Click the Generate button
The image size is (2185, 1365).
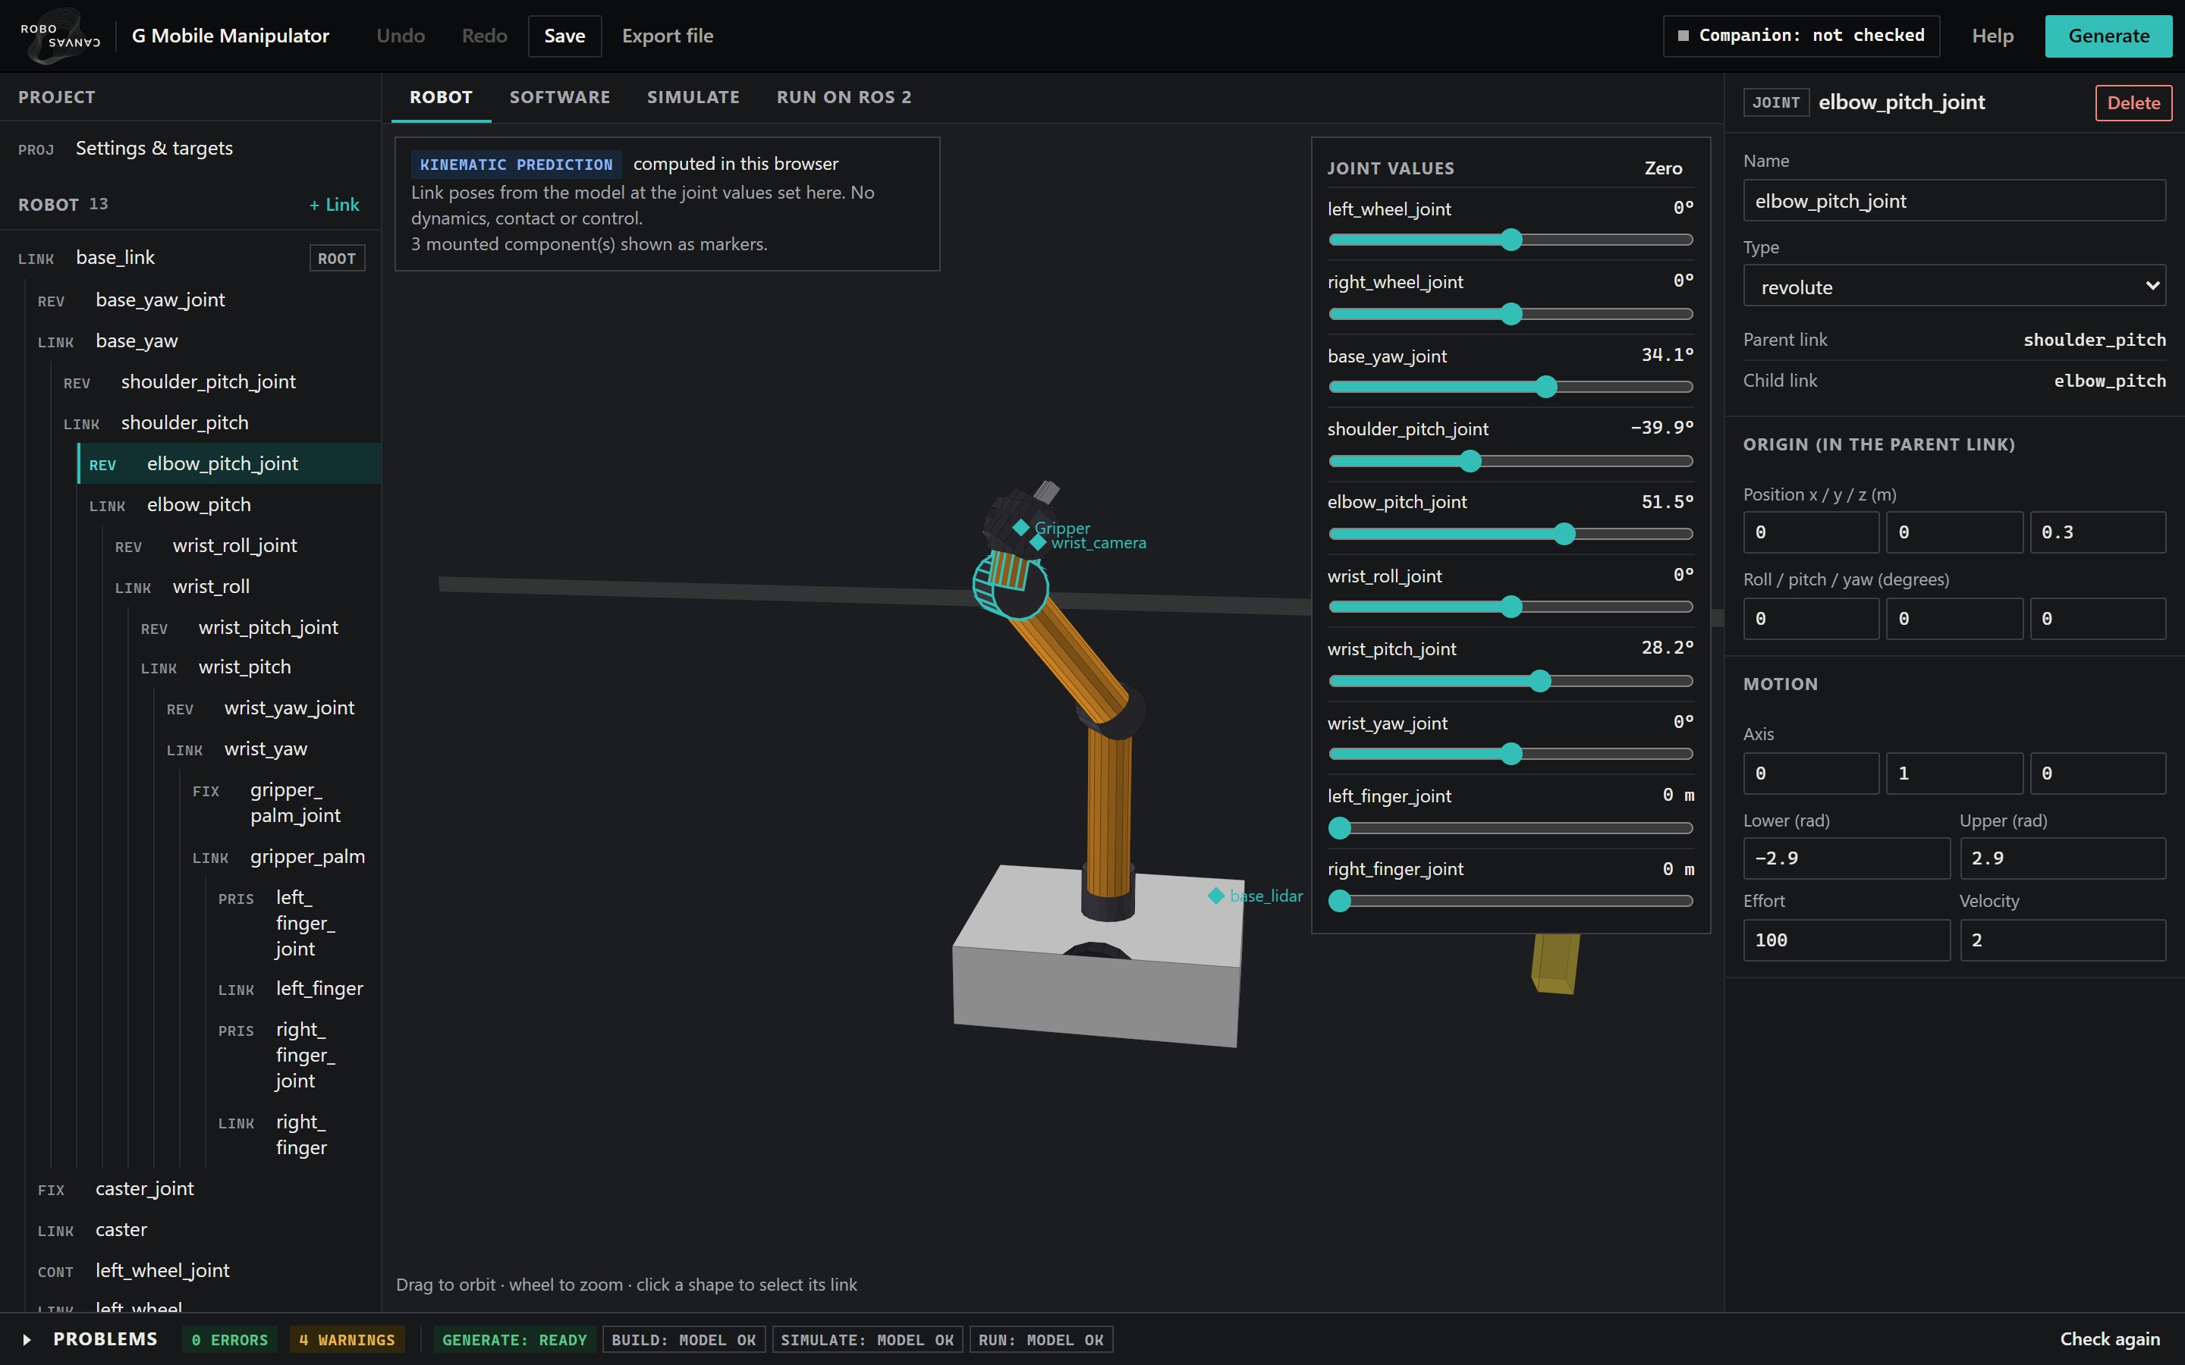pos(2108,36)
